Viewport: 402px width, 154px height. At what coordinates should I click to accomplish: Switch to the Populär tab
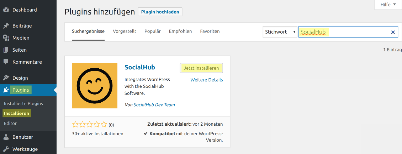click(153, 32)
